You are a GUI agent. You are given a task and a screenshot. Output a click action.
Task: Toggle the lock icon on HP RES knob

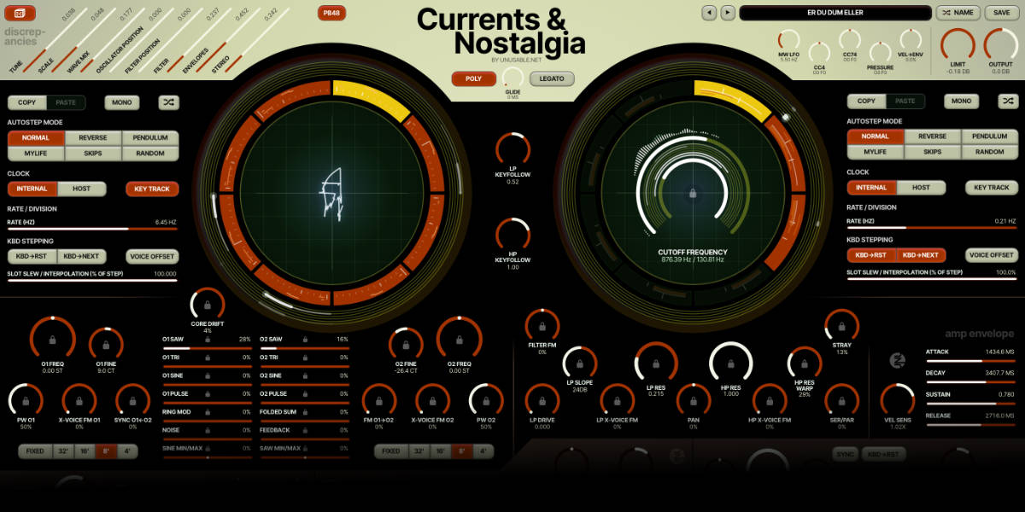[731, 364]
